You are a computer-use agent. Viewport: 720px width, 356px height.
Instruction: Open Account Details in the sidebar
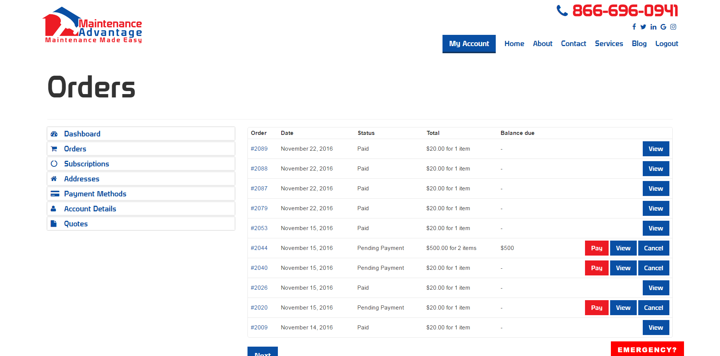tap(141, 209)
